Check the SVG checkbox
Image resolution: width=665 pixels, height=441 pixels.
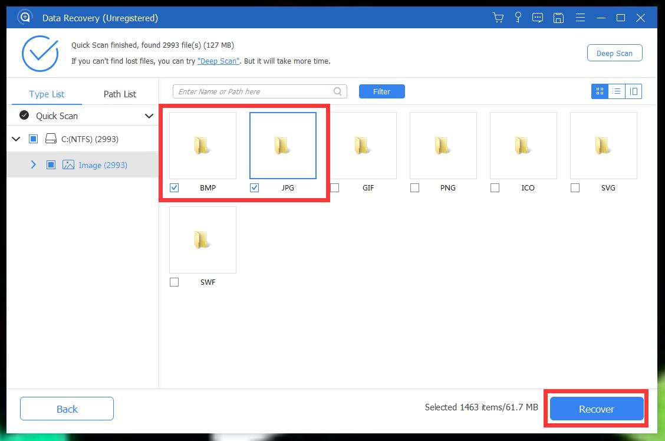point(575,187)
